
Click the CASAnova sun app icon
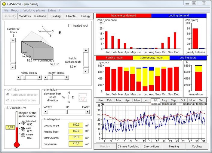pos(4,4)
